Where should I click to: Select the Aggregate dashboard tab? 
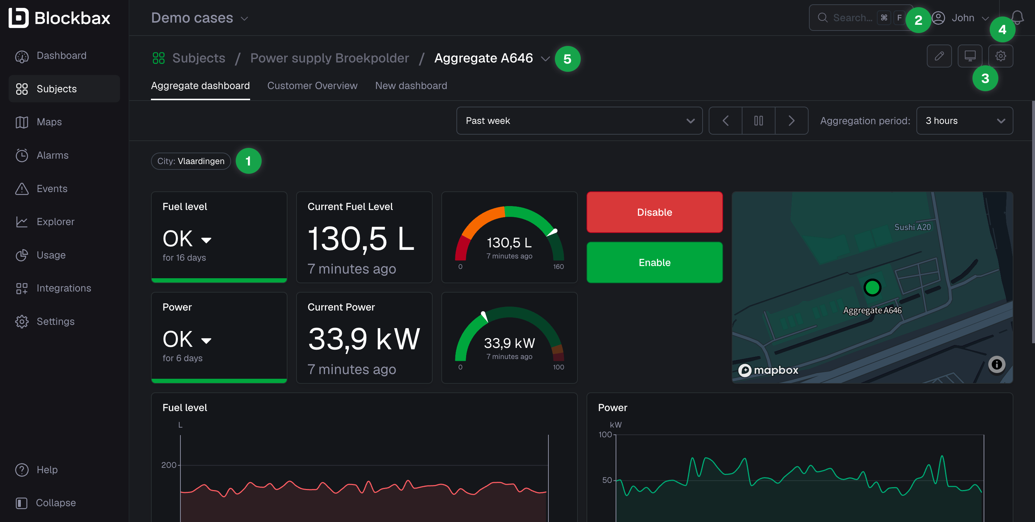[200, 86]
